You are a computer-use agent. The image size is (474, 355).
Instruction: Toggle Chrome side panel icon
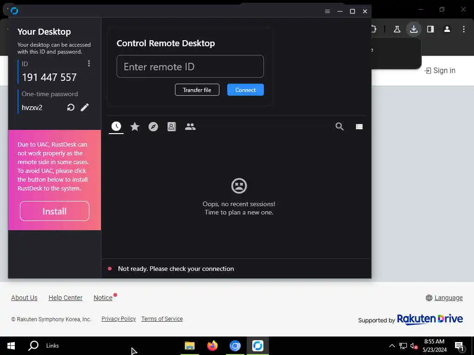pos(430,29)
